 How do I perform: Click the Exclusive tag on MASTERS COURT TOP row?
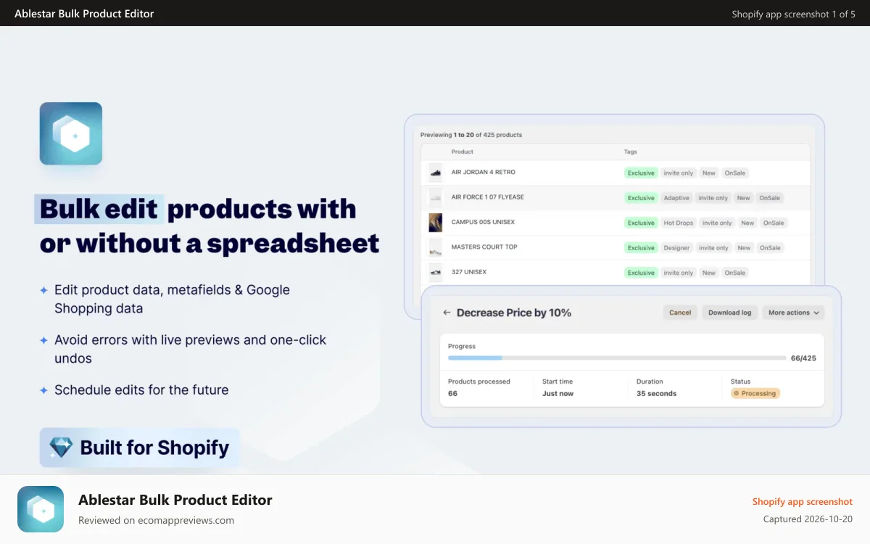[x=641, y=248]
